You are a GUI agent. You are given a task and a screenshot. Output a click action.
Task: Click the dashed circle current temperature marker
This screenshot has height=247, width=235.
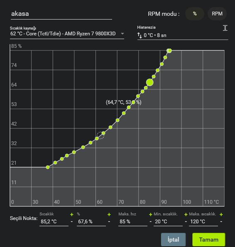tap(100, 135)
